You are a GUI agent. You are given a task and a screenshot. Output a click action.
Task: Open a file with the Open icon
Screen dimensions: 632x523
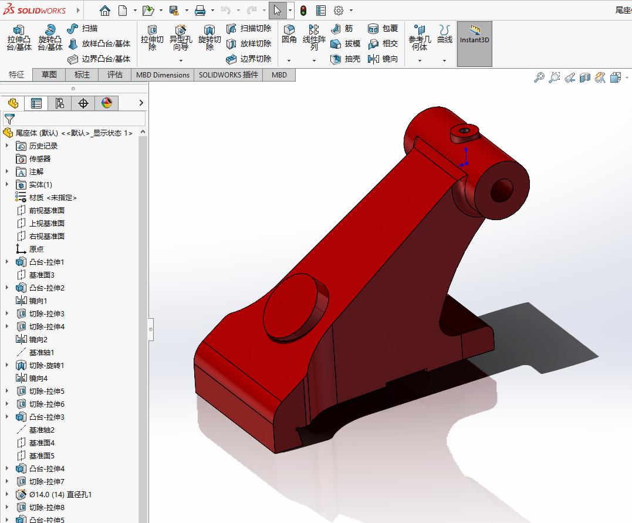[x=148, y=11]
